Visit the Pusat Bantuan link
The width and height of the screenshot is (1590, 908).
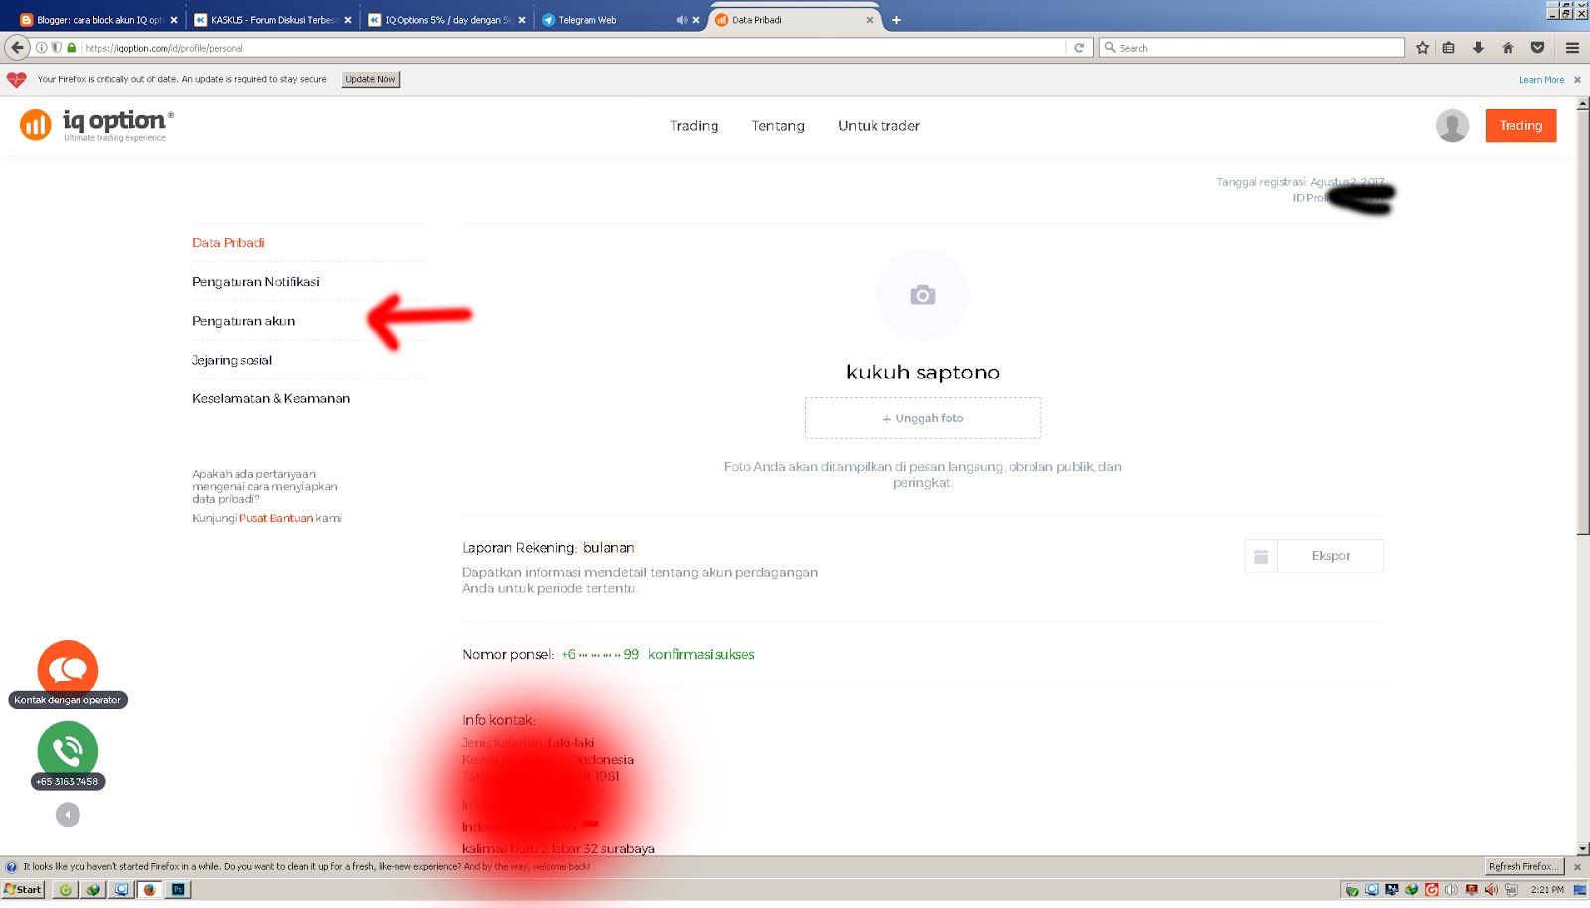click(x=276, y=518)
